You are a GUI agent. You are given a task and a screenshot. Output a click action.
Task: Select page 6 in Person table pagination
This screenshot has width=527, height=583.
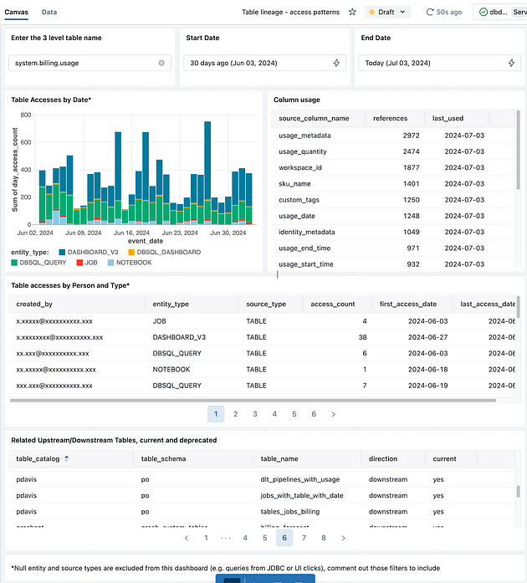[x=314, y=414]
